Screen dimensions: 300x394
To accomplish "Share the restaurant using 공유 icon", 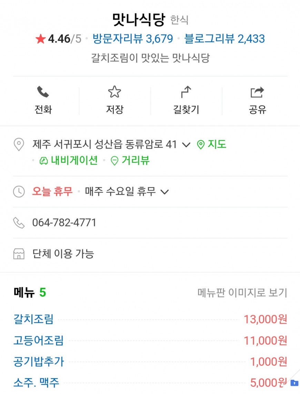I will coord(257,92).
